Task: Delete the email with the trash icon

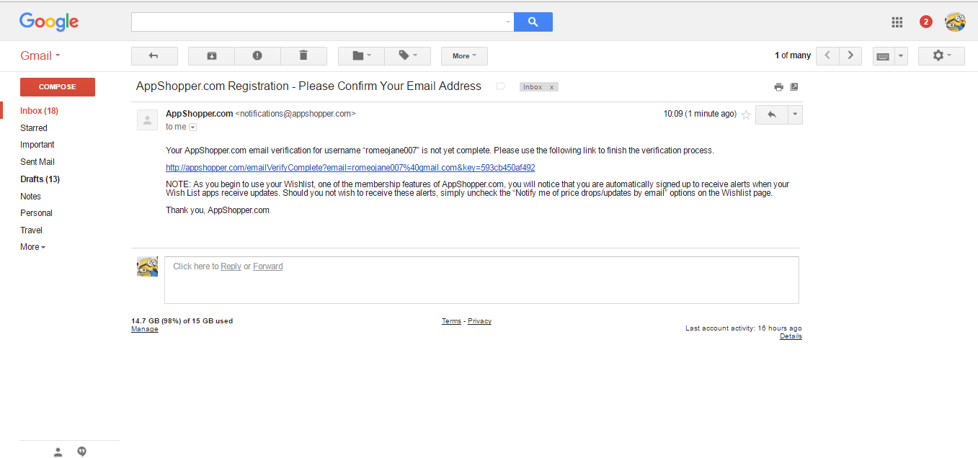Action: (x=303, y=56)
